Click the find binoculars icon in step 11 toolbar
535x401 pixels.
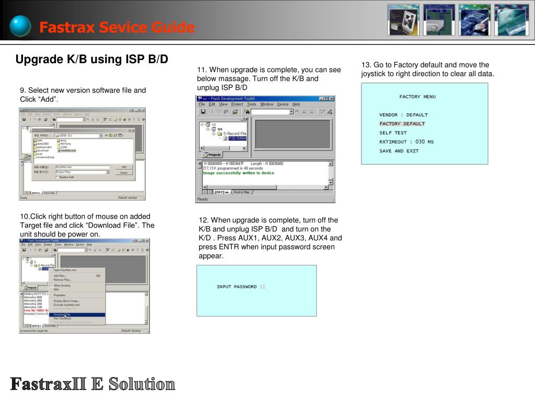[247, 112]
